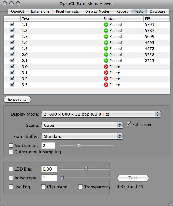Sort by the Status column header
Image resolution: width=173 pixels, height=206 pixels.
(123, 19)
